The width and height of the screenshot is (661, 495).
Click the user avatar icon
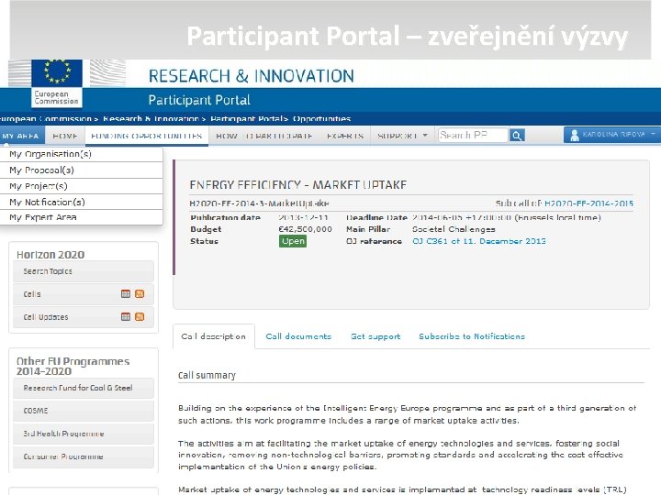point(574,135)
